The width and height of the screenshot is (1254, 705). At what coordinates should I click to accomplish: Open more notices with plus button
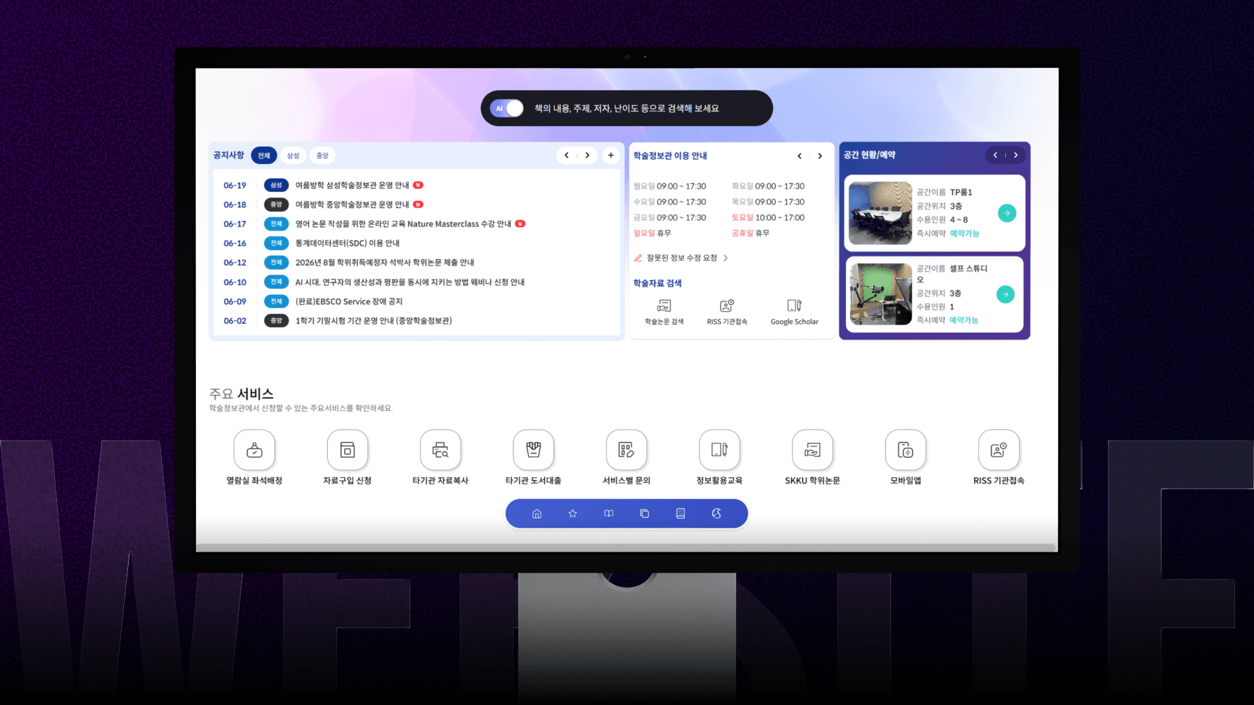[611, 155]
